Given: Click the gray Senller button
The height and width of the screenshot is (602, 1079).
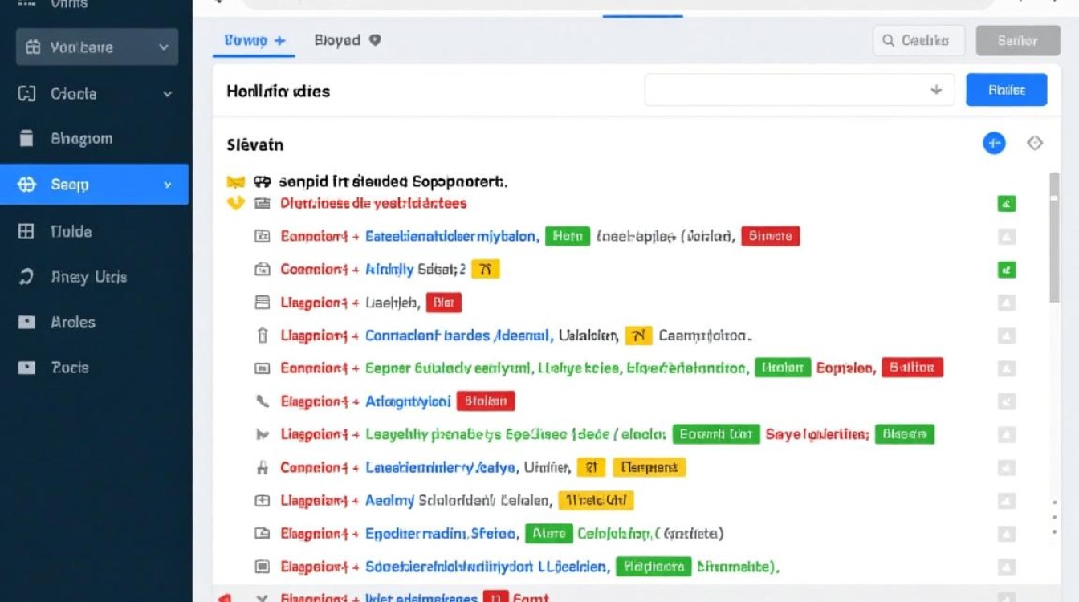Looking at the screenshot, I should 1017,40.
